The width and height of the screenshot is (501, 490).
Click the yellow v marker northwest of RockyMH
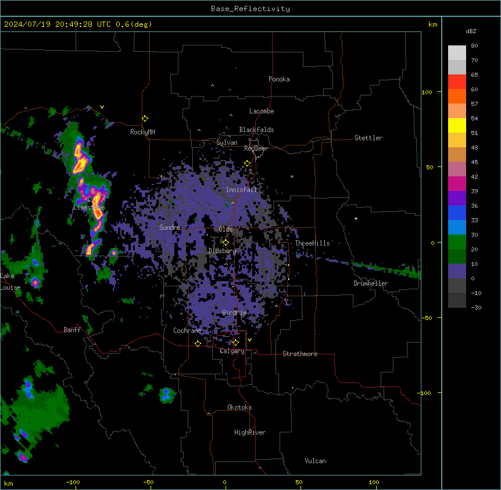(102, 107)
